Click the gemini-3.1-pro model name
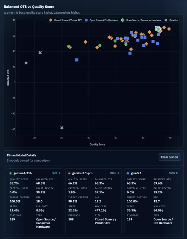This screenshot has height=239, width=187. [x=82, y=173]
